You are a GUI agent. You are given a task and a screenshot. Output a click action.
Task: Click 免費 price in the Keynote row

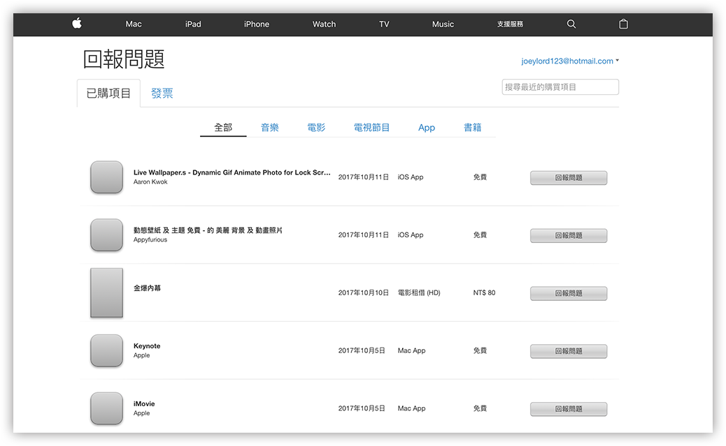coord(480,350)
